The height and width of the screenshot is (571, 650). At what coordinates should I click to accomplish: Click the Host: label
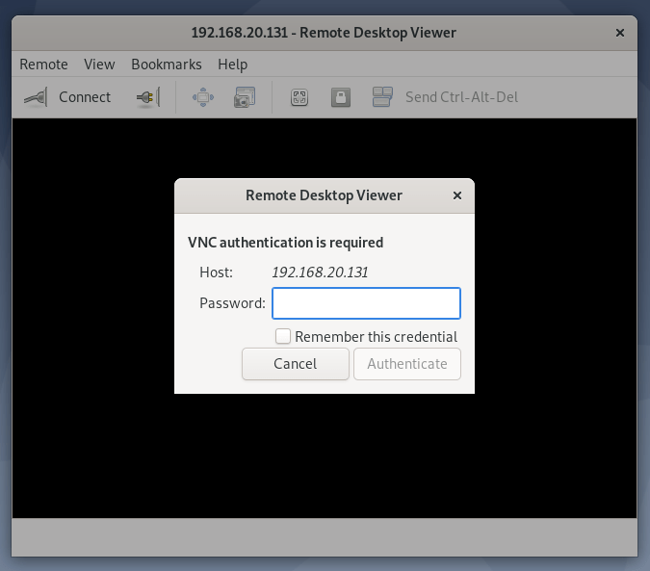tap(216, 273)
